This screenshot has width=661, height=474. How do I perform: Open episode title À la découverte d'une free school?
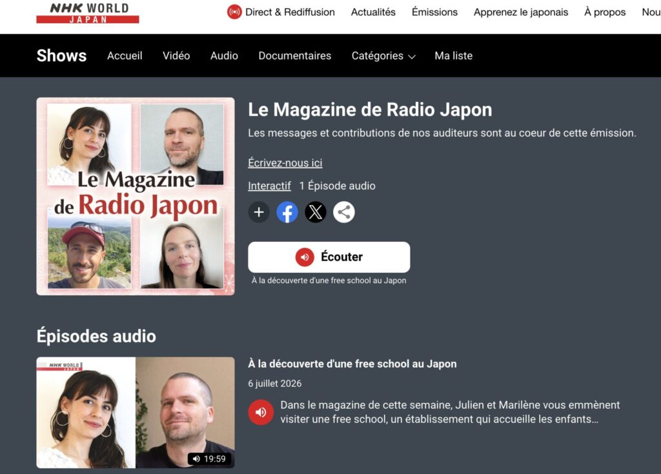coord(352,364)
